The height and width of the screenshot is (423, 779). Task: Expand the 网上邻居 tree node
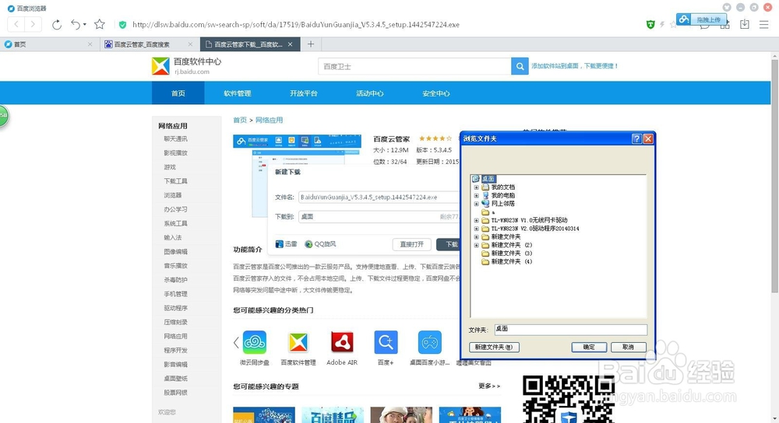point(476,204)
